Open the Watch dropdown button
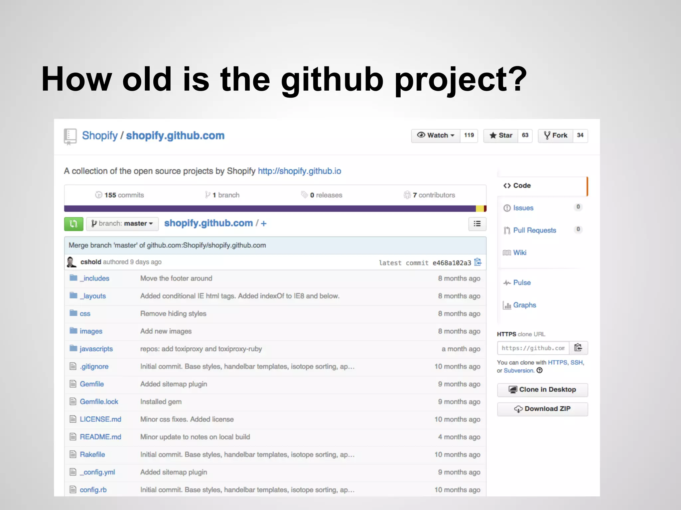Viewport: 681px width, 510px height. 436,135
